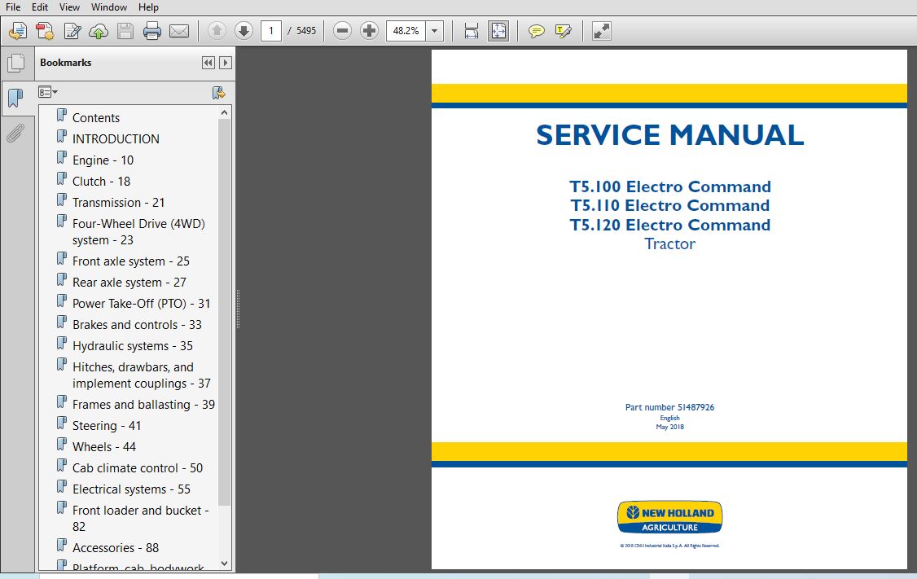Open the INTRODUCTION bookmark
The width and height of the screenshot is (917, 579).
(x=116, y=138)
